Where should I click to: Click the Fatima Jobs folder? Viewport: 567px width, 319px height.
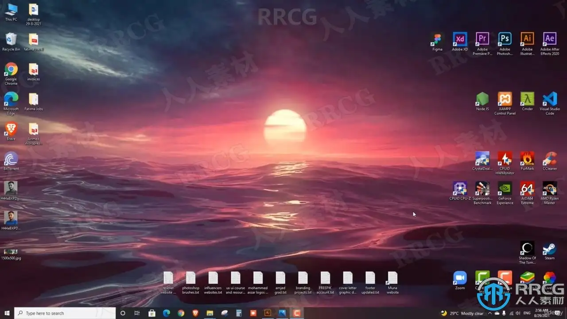point(34,101)
